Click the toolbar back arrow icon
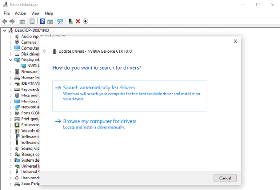The width and height of the screenshot is (280, 190). 5,22
